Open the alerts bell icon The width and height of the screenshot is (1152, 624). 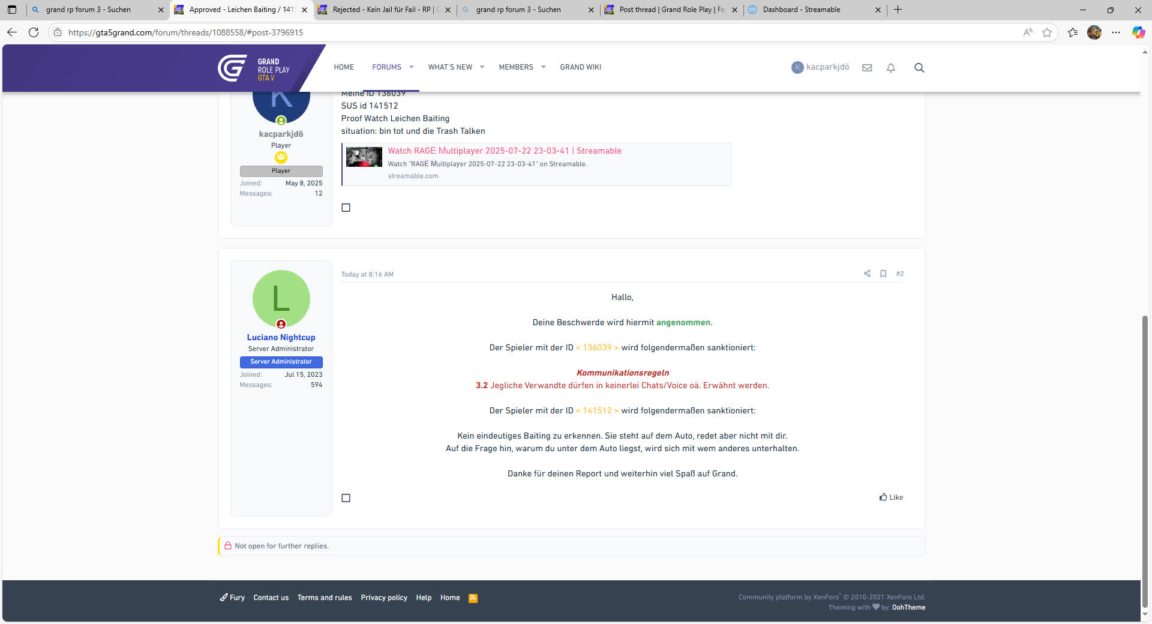(x=891, y=68)
